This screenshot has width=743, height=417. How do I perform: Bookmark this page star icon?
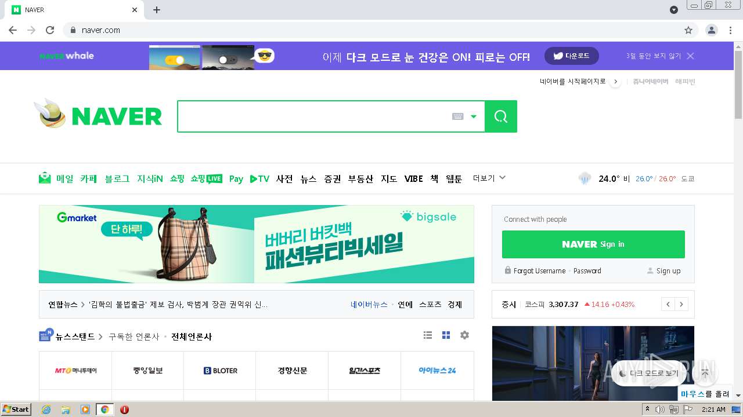click(688, 30)
